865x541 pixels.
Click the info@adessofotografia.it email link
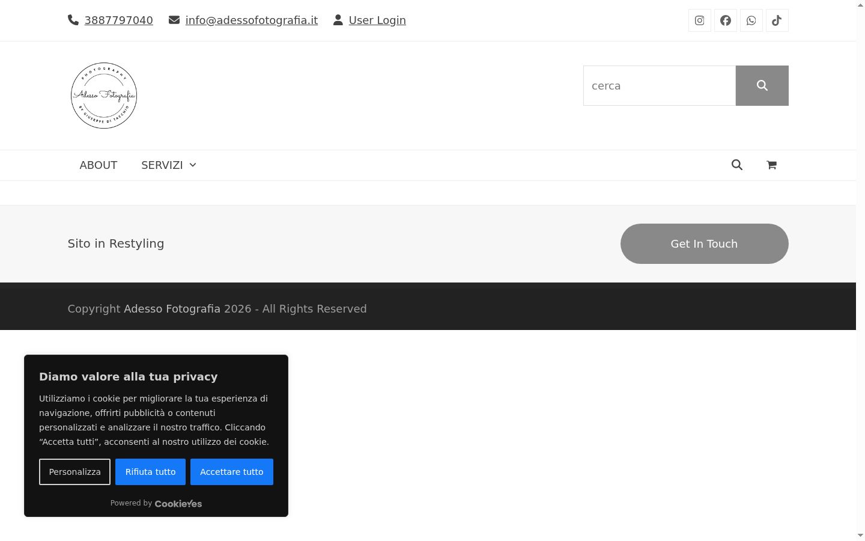(x=252, y=20)
